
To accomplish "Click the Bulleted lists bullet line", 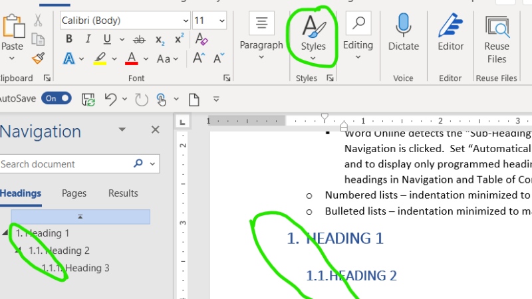I will click(x=428, y=211).
